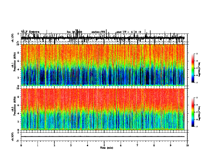
Task: Click the ch.2 frequency axis 8 tick label
Action: coord(19,97)
